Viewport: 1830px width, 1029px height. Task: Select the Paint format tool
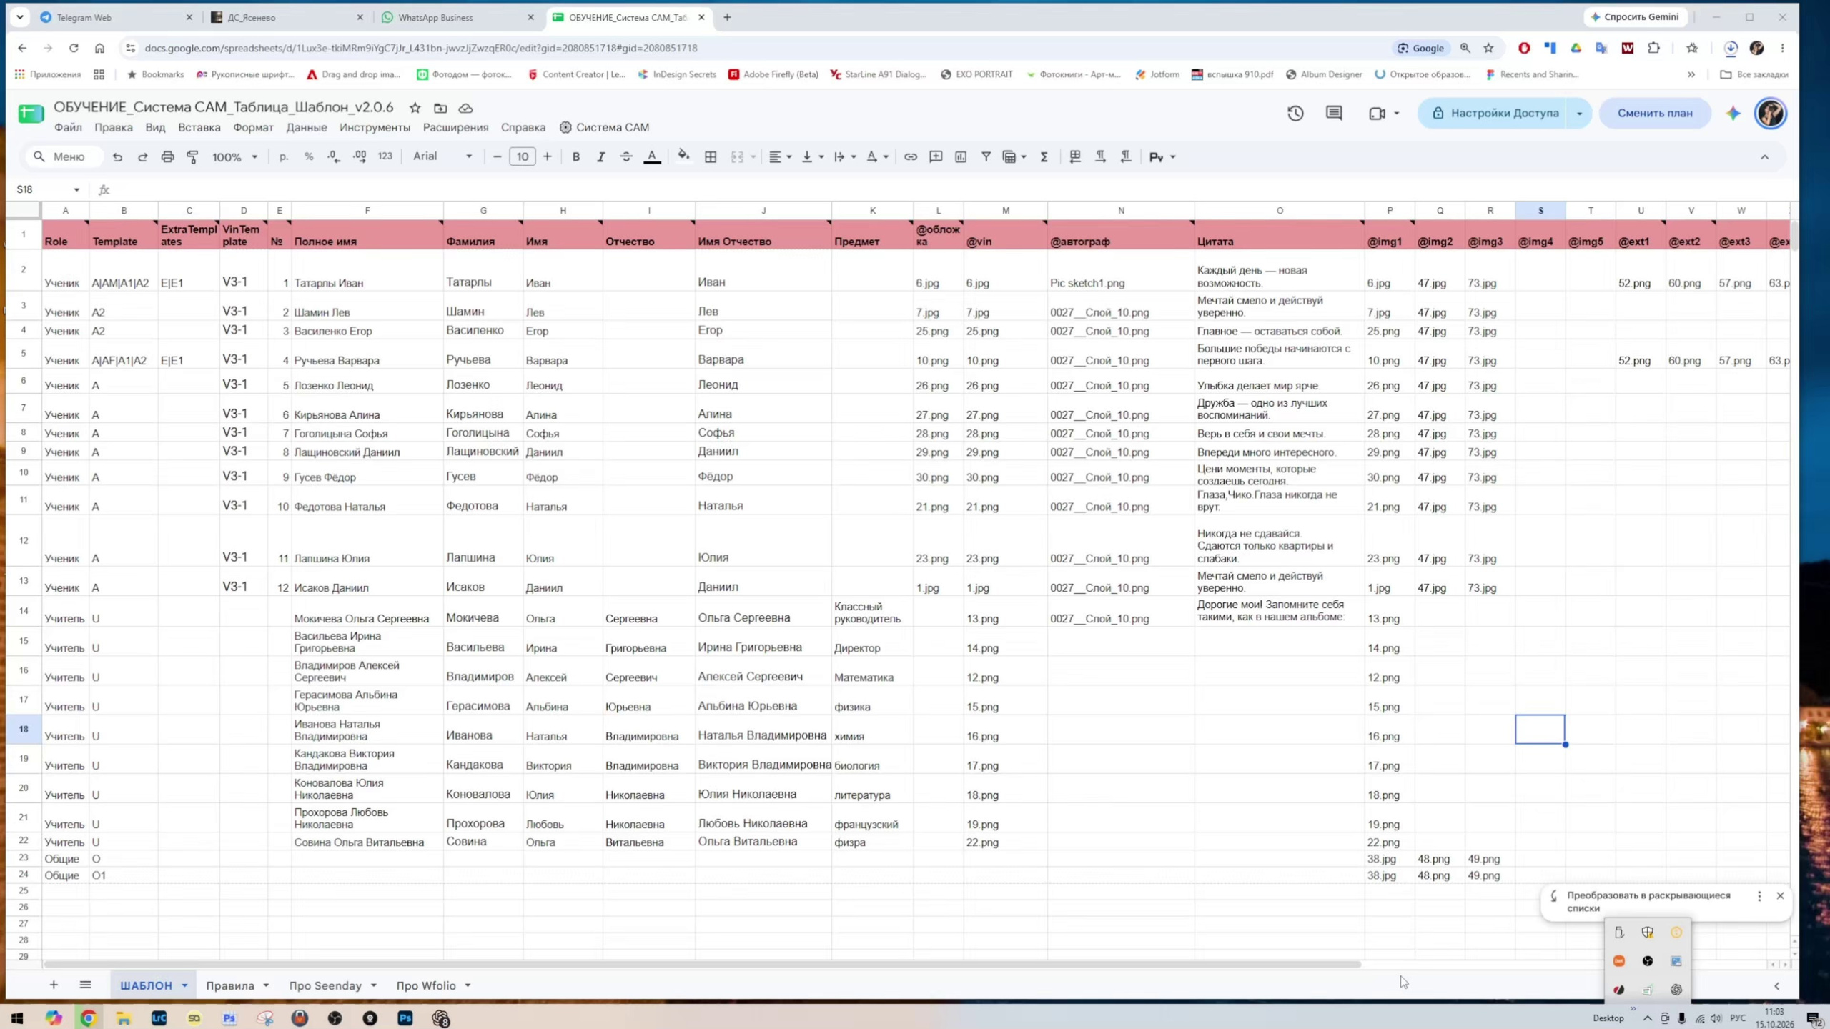(192, 156)
